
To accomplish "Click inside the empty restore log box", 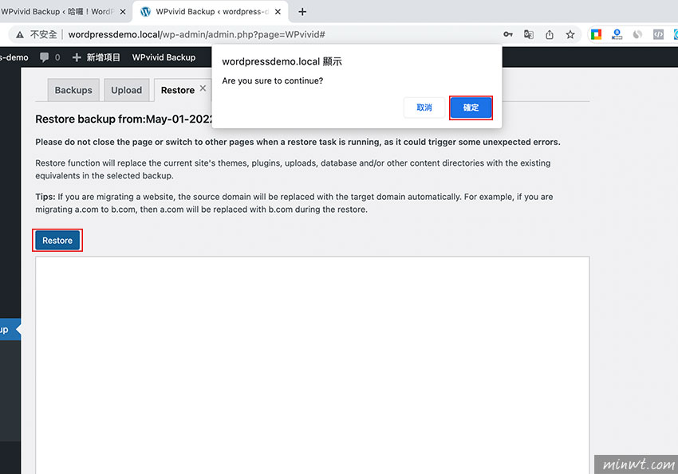I will 312,365.
